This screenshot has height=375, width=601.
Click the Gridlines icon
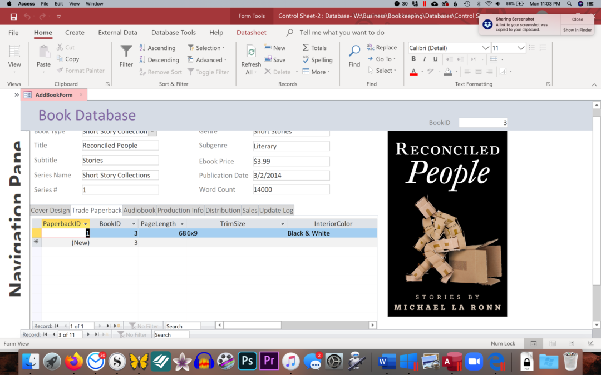coord(493,59)
